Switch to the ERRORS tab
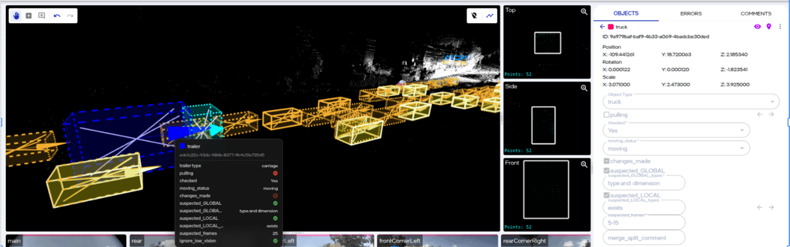Screen dimensions: 790x247 pyautogui.click(x=691, y=13)
